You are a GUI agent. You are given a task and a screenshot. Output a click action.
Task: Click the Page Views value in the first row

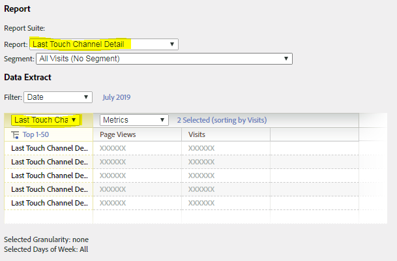tap(113, 148)
